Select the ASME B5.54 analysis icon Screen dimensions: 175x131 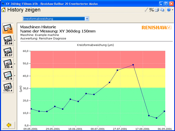8,40
